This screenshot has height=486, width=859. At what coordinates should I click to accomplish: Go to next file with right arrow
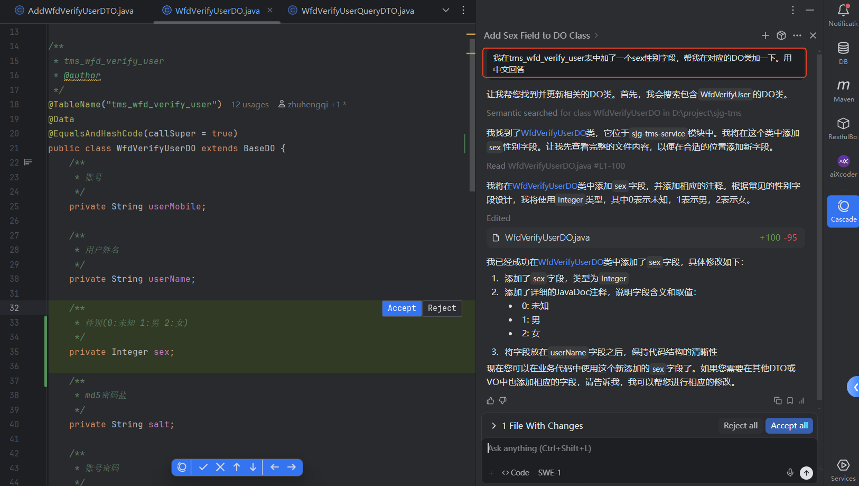(x=292, y=467)
